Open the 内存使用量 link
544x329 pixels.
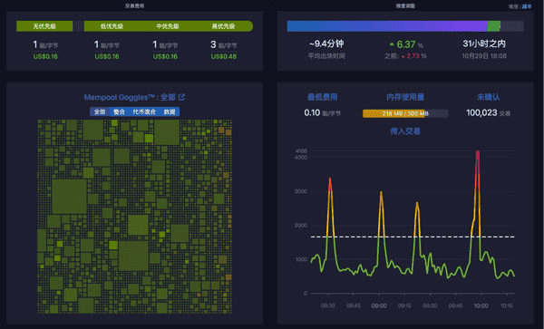tap(405, 97)
